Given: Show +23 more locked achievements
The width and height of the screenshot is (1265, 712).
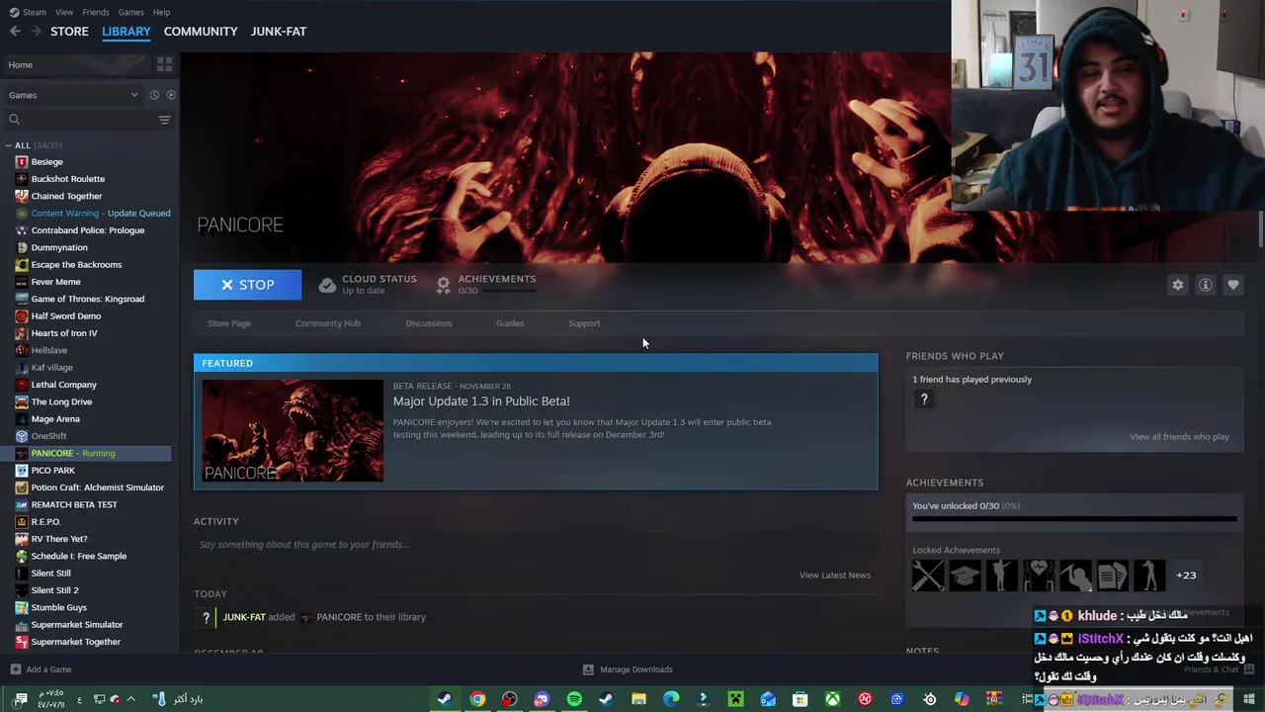Looking at the screenshot, I should pyautogui.click(x=1186, y=576).
